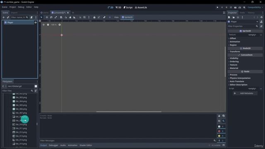The height and width of the screenshot is (149, 265).
Task: Open the Debugger bottom panel
Action: click(x=53, y=145)
